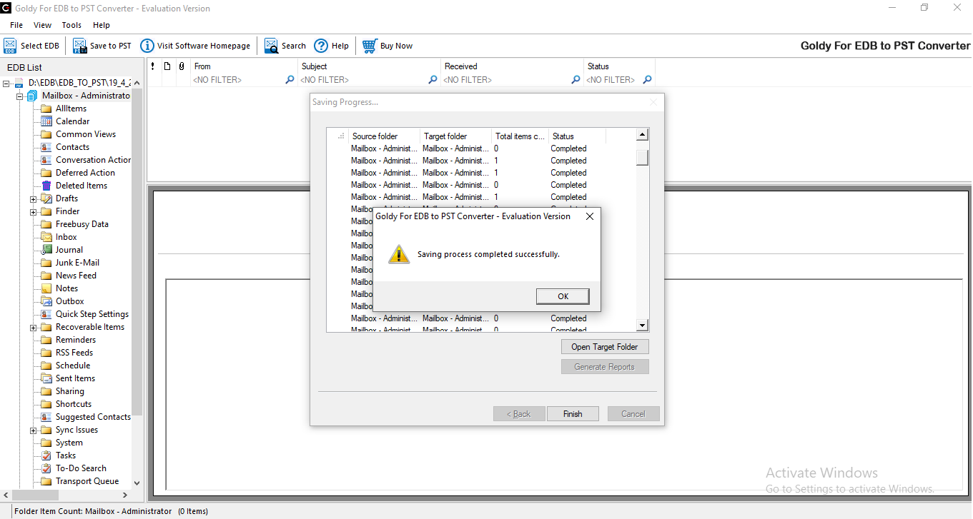Image resolution: width=973 pixels, height=519 pixels.
Task: Select the Suggested Contacts folder icon
Action: tap(46, 417)
